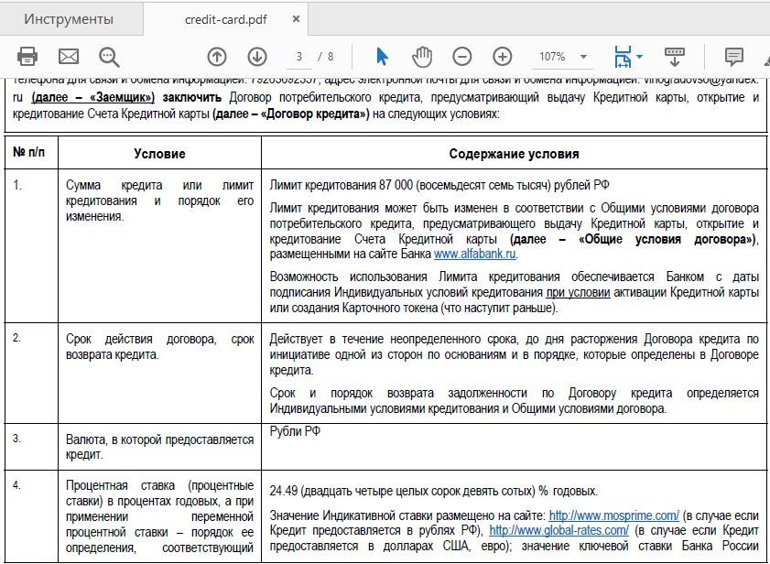Open the comment sticky note tool
770x564 pixels.
click(733, 56)
